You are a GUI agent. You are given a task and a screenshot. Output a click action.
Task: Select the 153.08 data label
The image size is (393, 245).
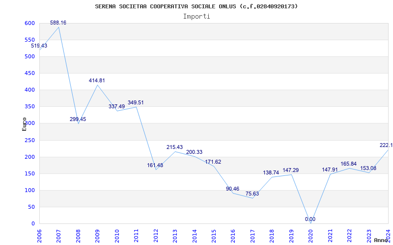[368, 168]
